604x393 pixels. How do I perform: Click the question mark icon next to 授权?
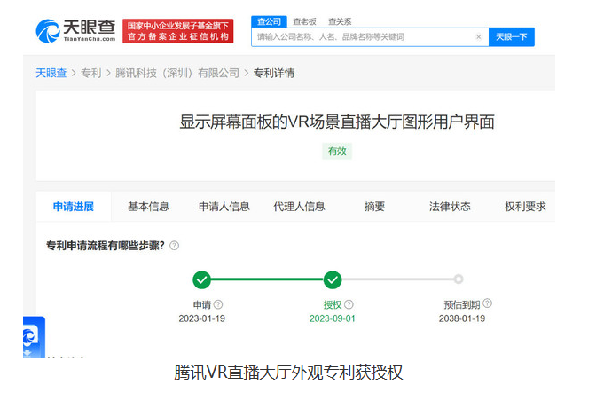point(349,304)
